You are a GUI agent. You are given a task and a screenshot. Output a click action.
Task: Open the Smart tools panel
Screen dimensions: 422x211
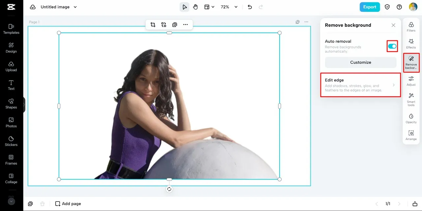(411, 98)
